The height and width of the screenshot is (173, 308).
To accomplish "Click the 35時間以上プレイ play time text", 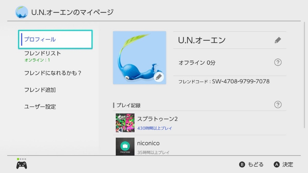I will tap(153, 152).
